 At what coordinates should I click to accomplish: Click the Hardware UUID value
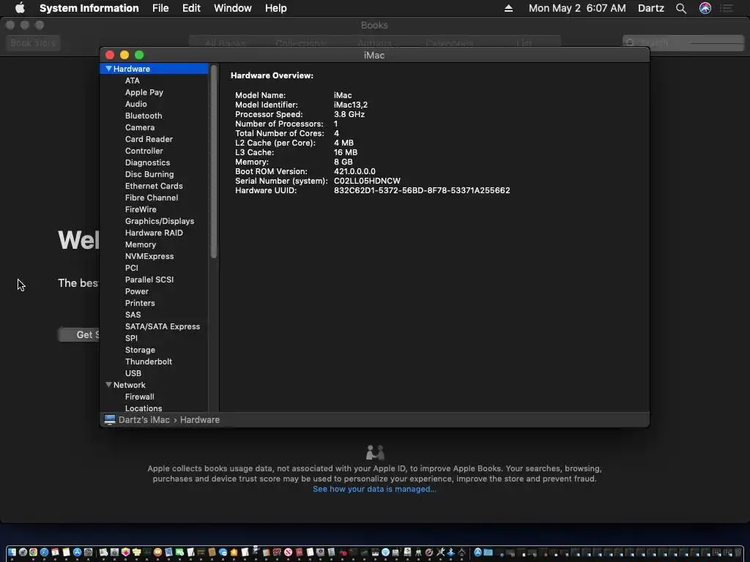(422, 190)
